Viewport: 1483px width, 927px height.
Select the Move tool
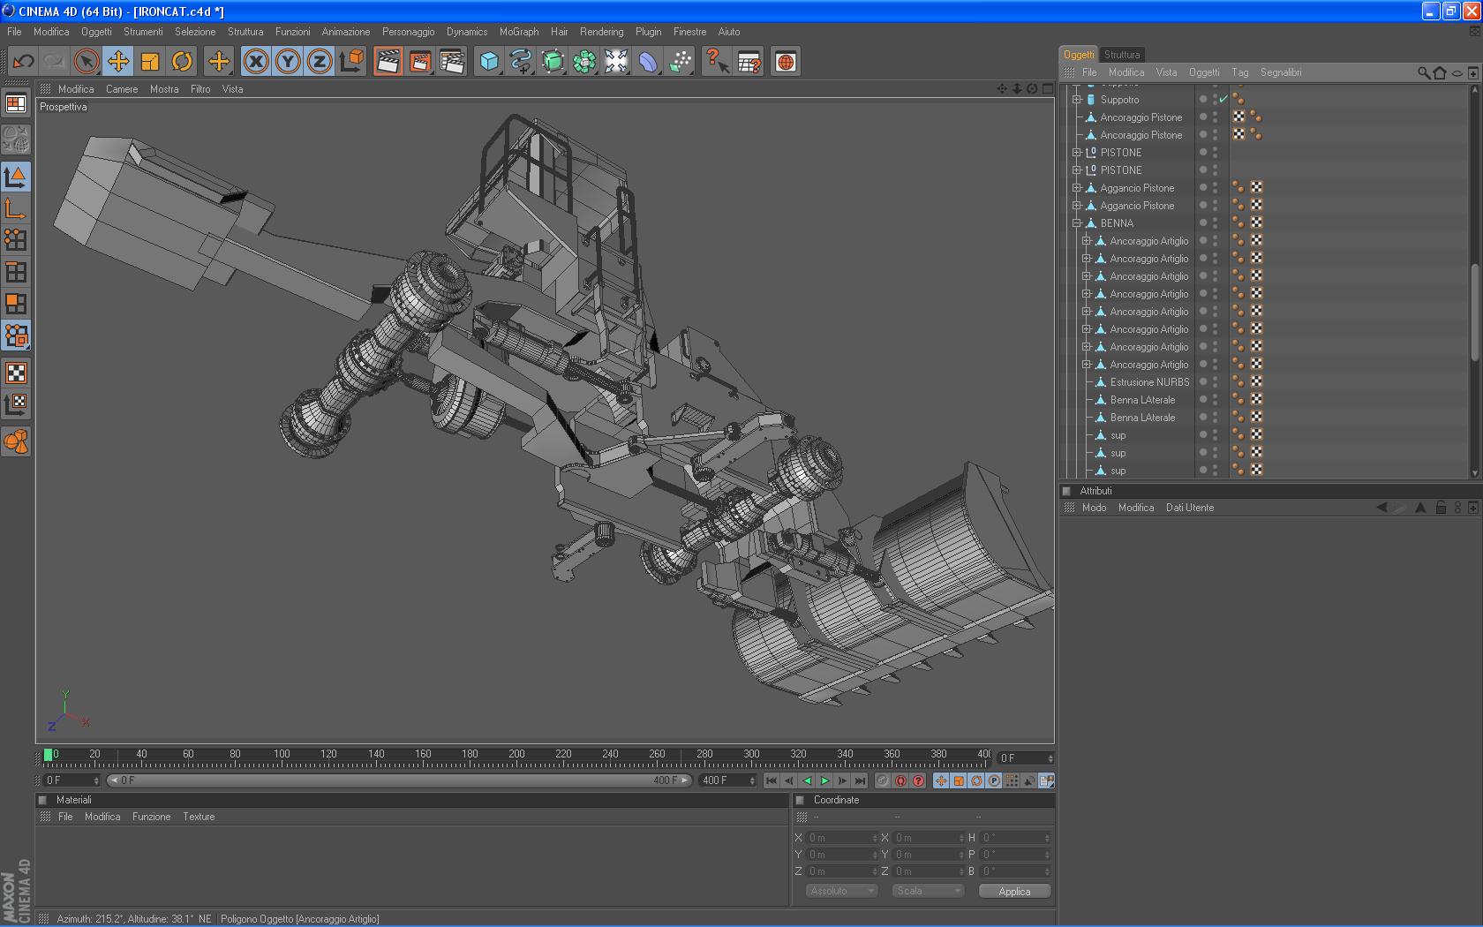[118, 62]
